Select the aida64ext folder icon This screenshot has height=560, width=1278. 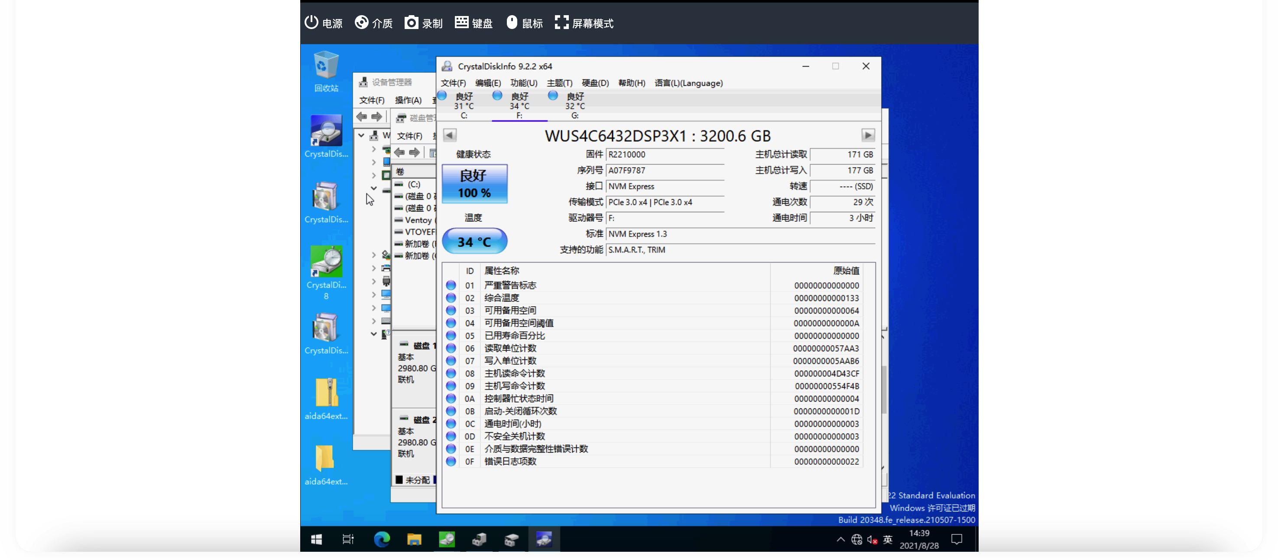[326, 465]
